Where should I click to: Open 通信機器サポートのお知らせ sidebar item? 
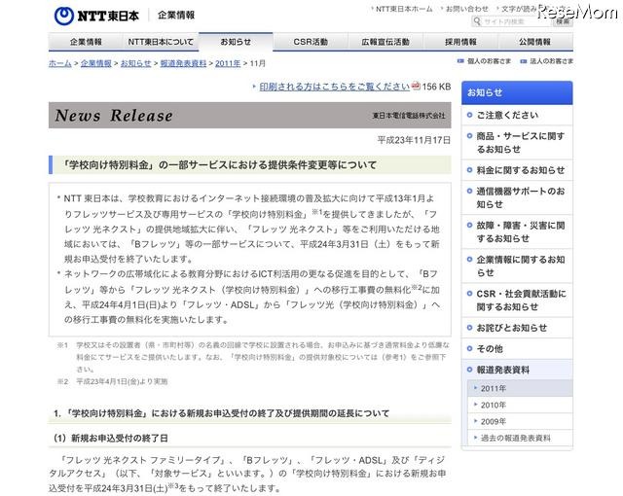pos(517,197)
